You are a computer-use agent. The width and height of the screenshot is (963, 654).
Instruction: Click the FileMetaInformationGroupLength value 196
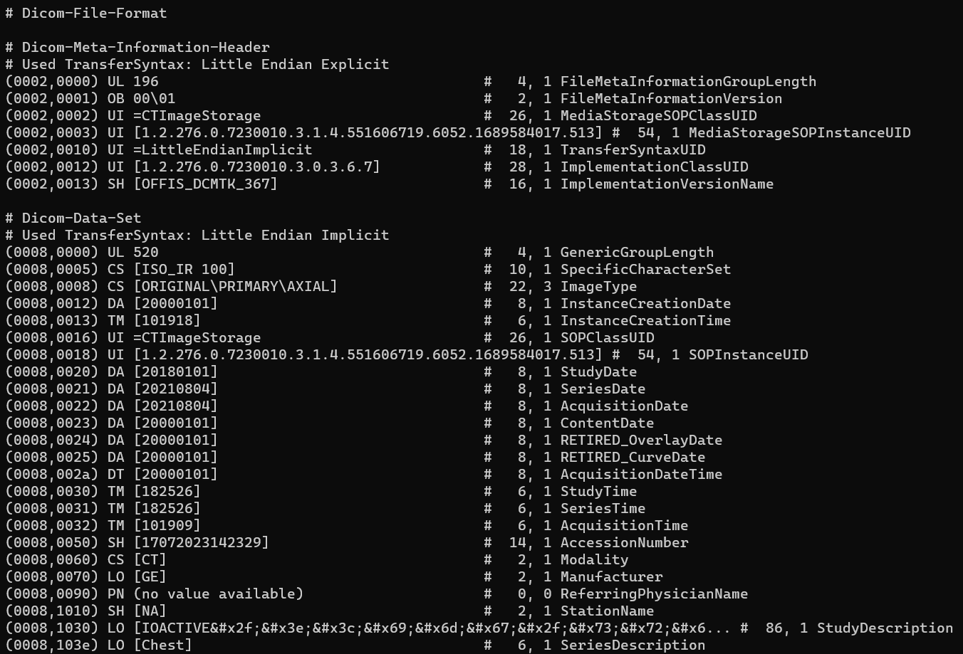coord(146,81)
